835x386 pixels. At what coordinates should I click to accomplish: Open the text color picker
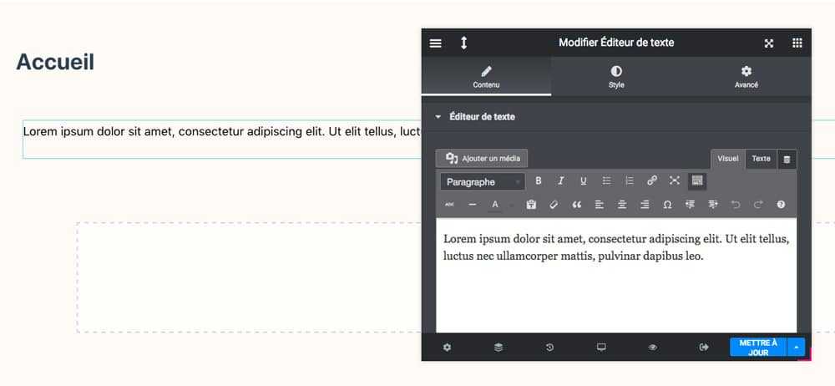click(495, 205)
